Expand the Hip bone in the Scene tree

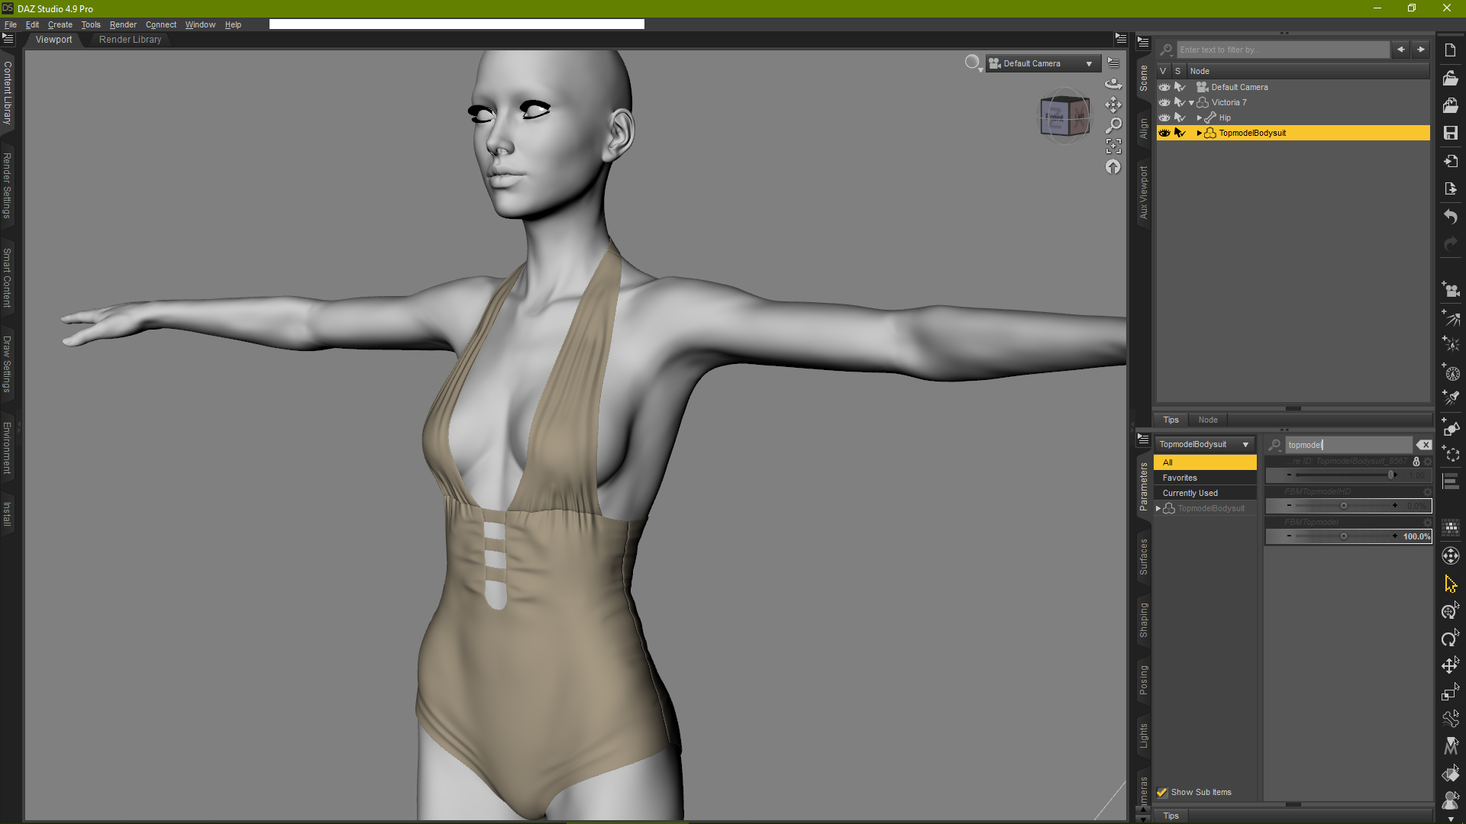(x=1200, y=117)
